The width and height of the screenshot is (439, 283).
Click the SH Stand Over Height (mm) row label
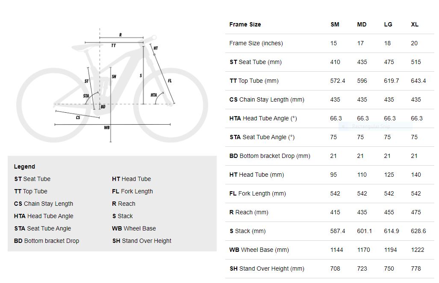(x=267, y=269)
